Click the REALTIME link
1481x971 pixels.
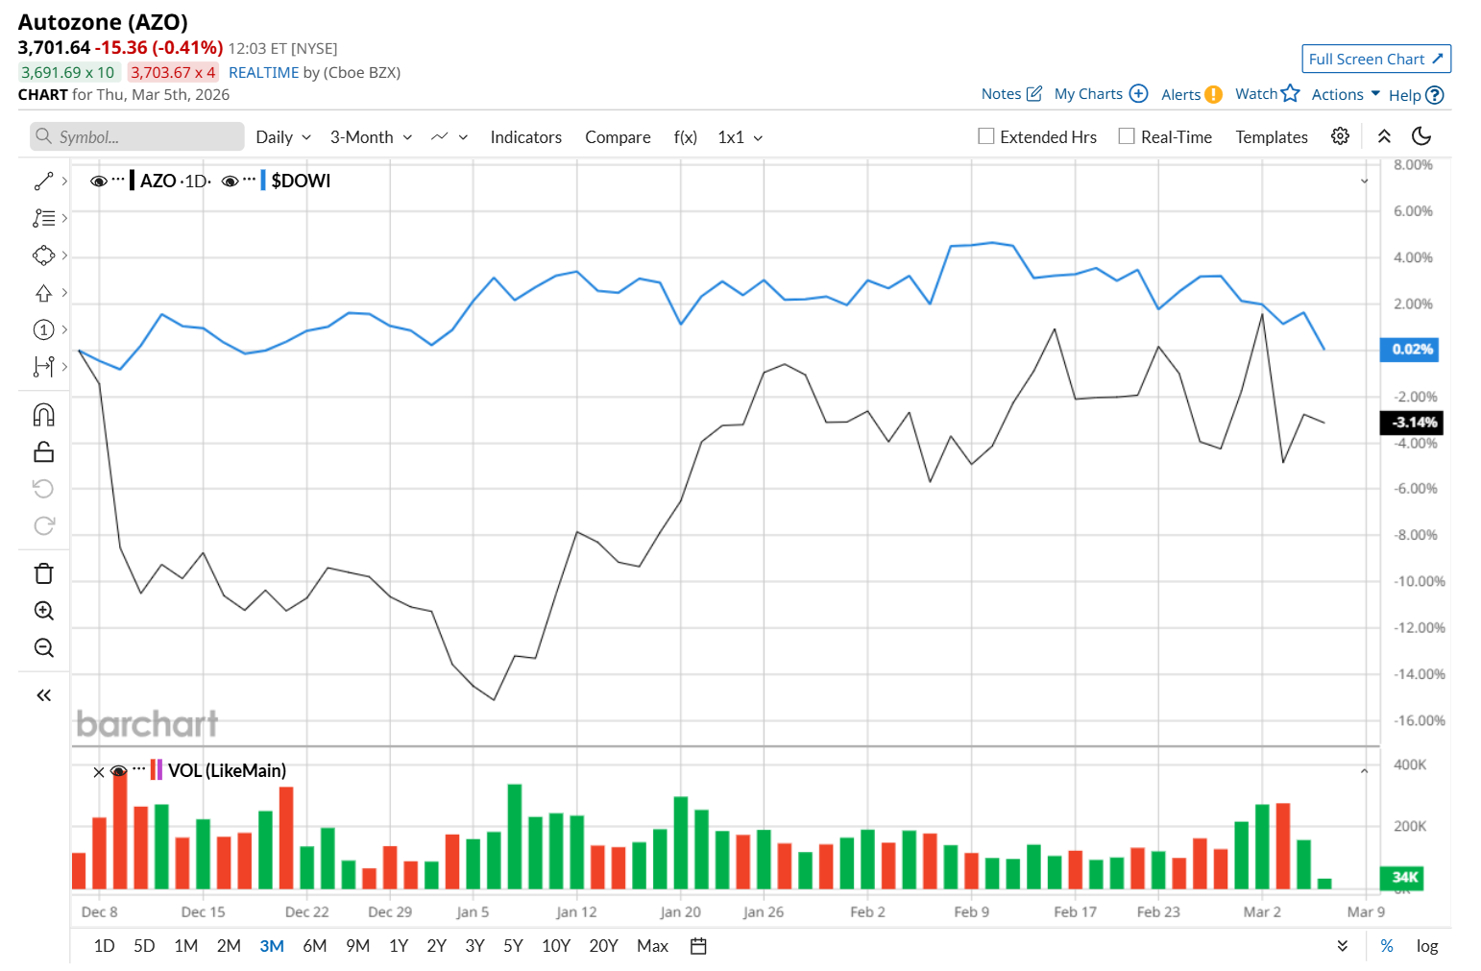point(264,72)
